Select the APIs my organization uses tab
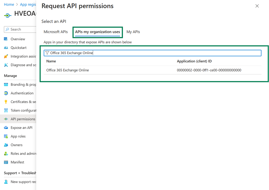The height and width of the screenshot is (190, 269). tap(97, 32)
